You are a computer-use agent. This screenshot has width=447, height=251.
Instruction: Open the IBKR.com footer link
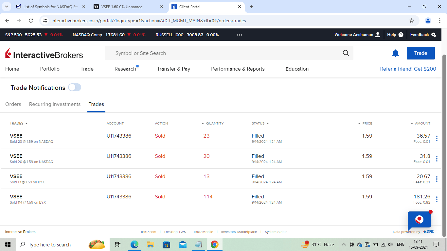click(149, 232)
